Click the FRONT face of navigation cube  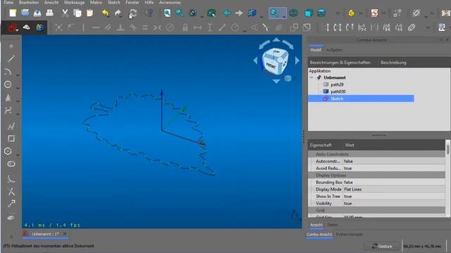(271, 65)
